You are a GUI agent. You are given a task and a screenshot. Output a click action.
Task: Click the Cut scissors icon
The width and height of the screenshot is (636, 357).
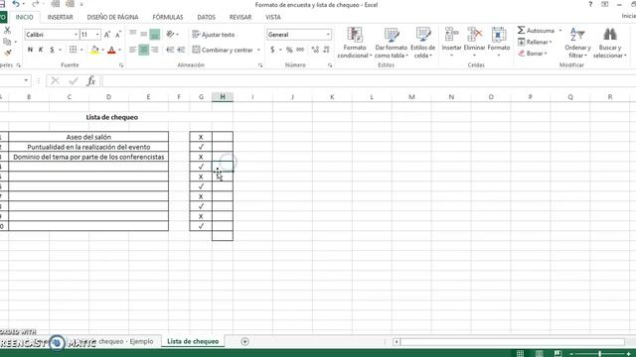pyautogui.click(x=7, y=31)
